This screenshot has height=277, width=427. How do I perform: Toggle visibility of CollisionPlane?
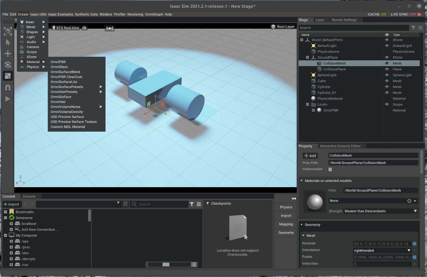[387, 69]
